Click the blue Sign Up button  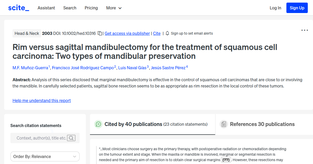pos(297,8)
